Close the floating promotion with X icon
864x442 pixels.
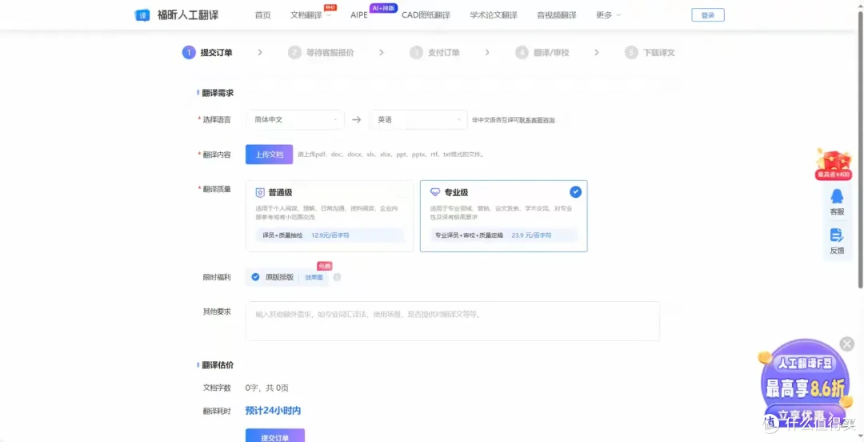[x=846, y=344]
